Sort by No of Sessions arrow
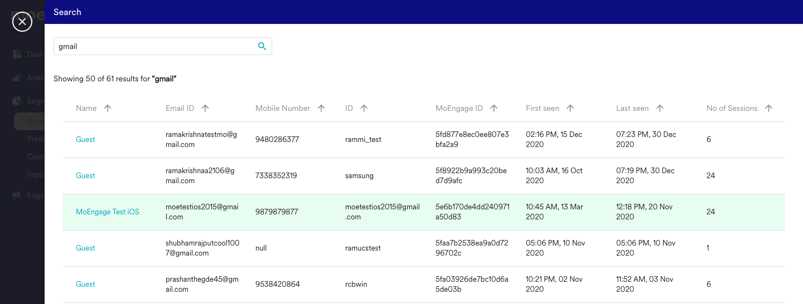 (x=769, y=109)
